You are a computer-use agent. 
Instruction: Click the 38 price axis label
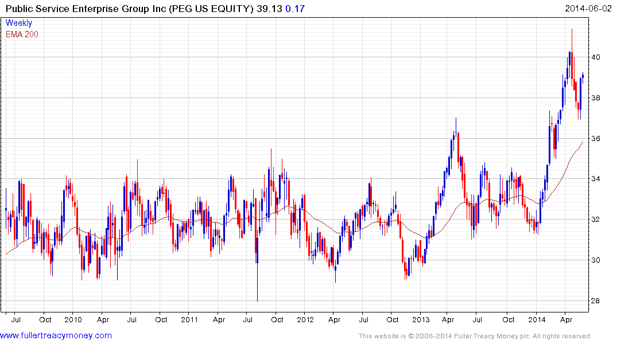tap(595, 98)
